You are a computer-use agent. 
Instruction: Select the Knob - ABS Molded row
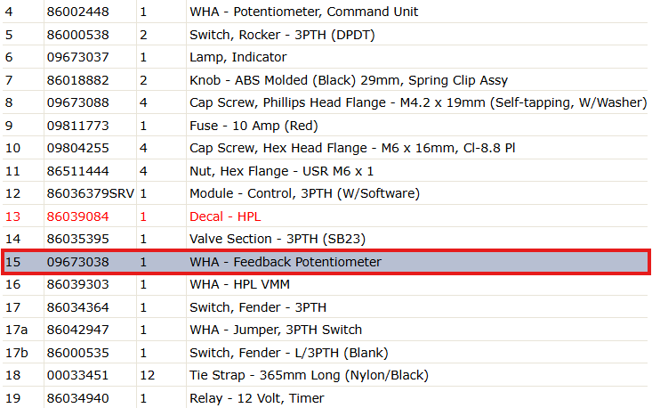[326, 80]
